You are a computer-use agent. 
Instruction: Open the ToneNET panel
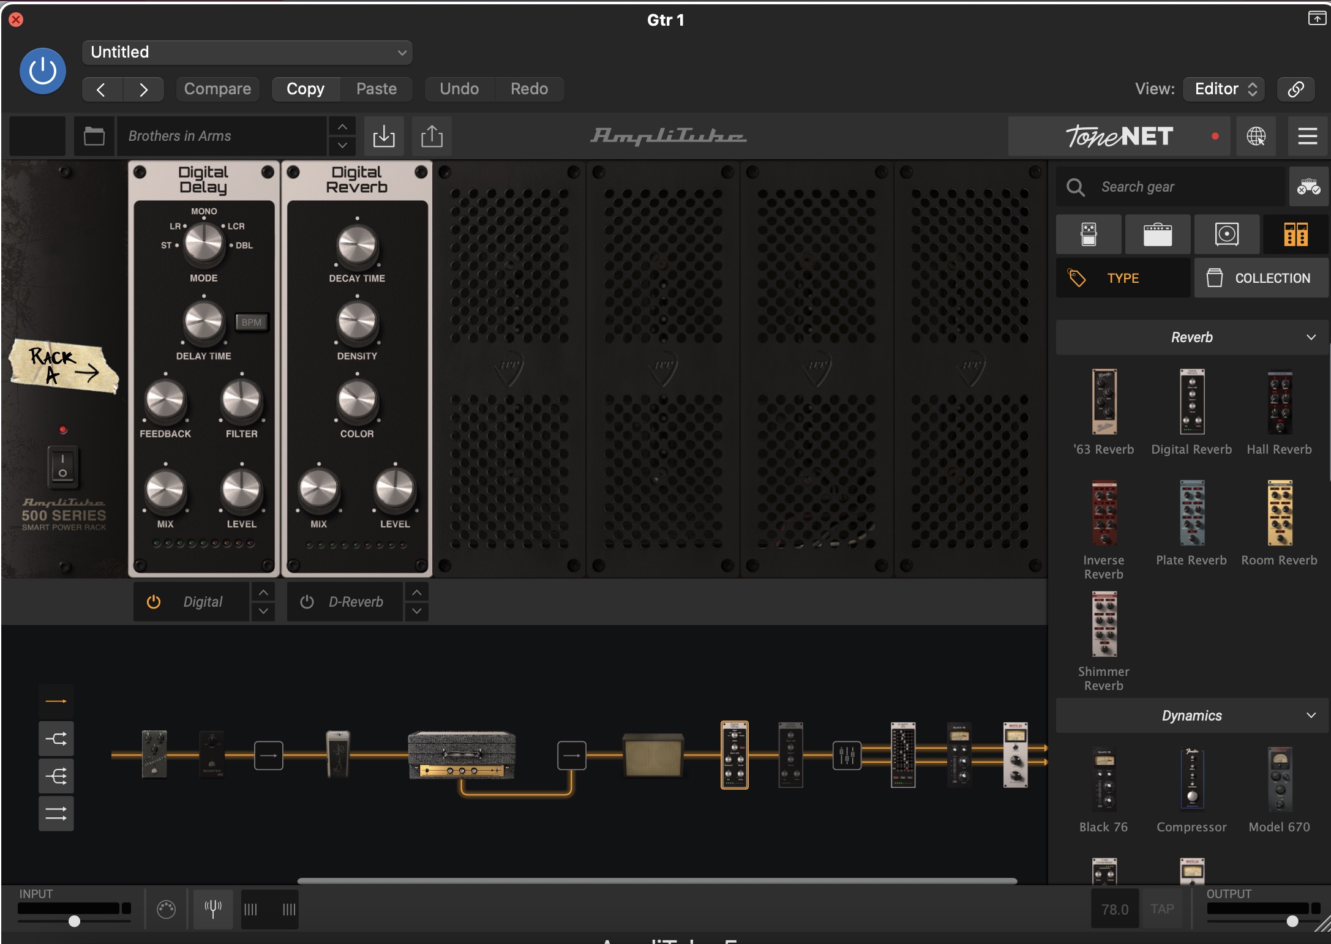[x=1119, y=136]
